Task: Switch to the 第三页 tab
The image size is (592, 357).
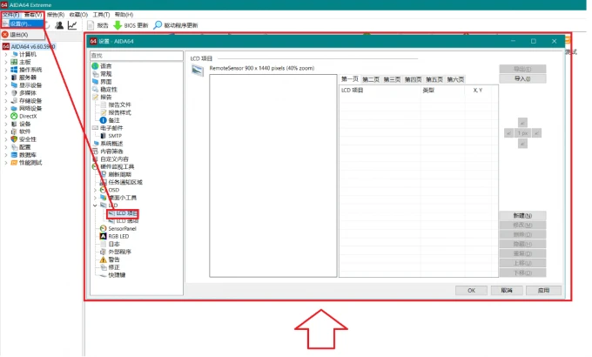Action: tap(392, 79)
